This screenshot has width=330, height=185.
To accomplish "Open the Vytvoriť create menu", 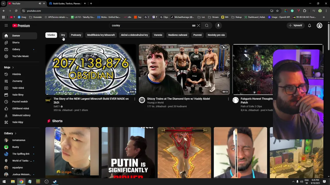I will pyautogui.click(x=296, y=25).
